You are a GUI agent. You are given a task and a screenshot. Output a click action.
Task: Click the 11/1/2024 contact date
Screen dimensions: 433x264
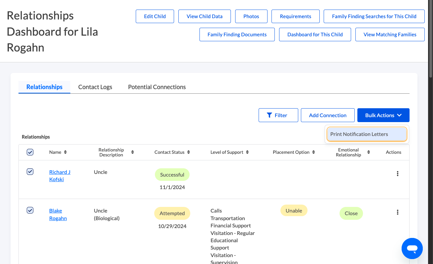pos(172,187)
